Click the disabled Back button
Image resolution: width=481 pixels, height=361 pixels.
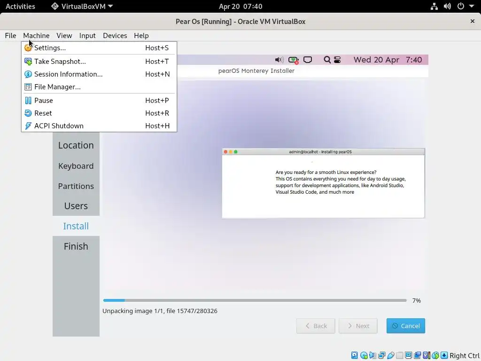pos(316,326)
